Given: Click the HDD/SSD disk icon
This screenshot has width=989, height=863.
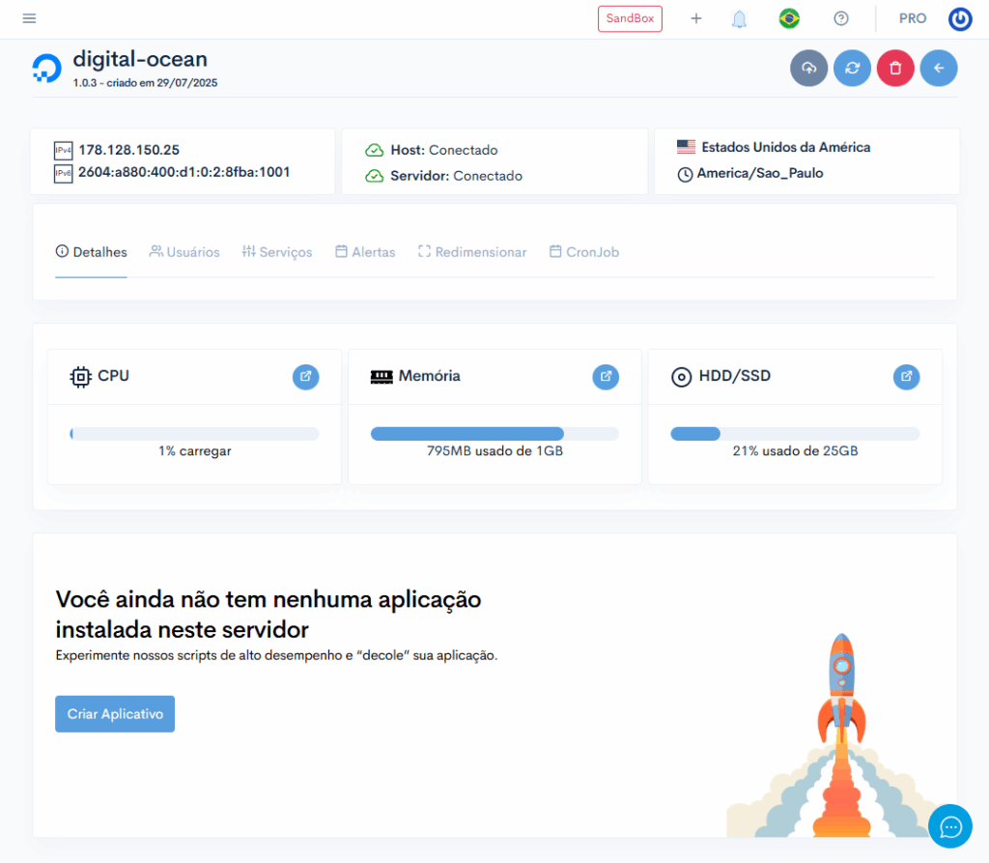Looking at the screenshot, I should 681,377.
